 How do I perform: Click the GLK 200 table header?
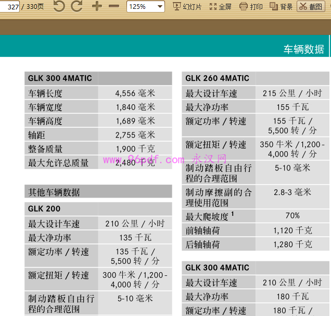pyautogui.click(x=98, y=209)
